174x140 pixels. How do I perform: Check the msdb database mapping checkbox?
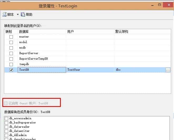pyautogui.click(x=11, y=48)
